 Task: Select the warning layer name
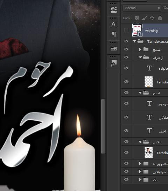[151, 31]
